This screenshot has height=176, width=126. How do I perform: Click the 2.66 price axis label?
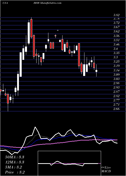tap(116, 109)
